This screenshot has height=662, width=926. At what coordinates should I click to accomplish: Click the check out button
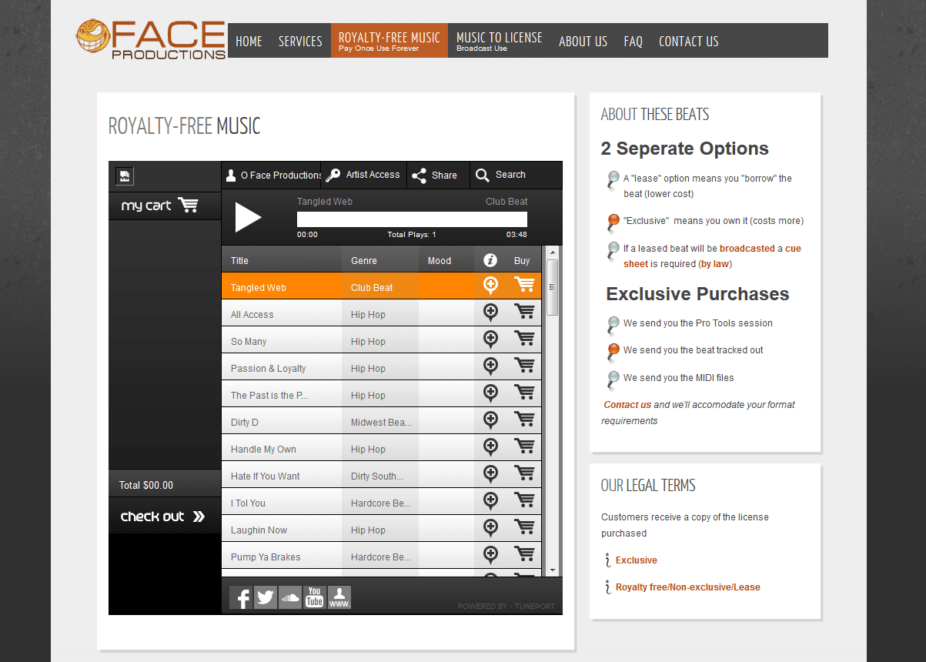click(163, 517)
